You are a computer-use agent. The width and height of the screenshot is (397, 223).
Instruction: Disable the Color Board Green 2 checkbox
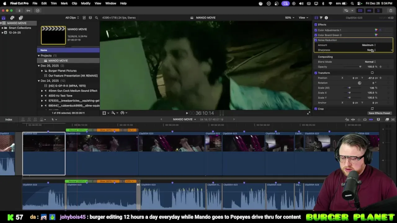coord(316,35)
